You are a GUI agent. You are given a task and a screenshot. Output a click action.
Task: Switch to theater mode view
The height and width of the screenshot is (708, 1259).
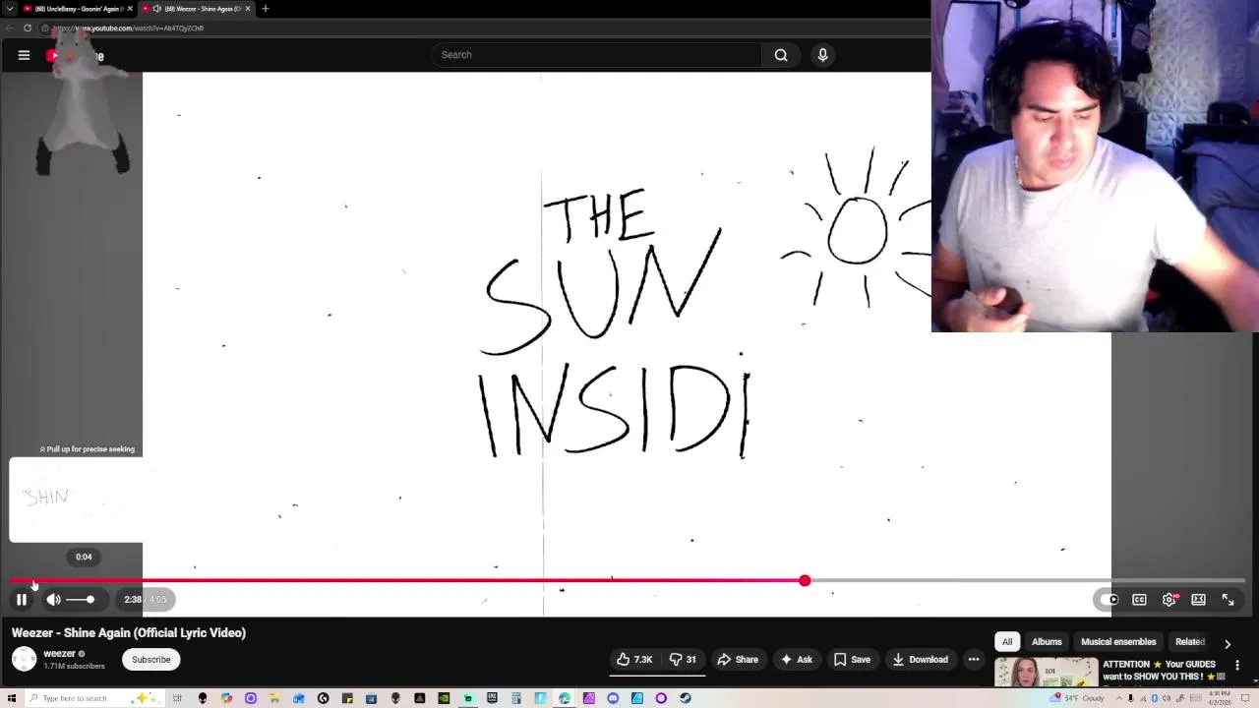pyautogui.click(x=1198, y=600)
